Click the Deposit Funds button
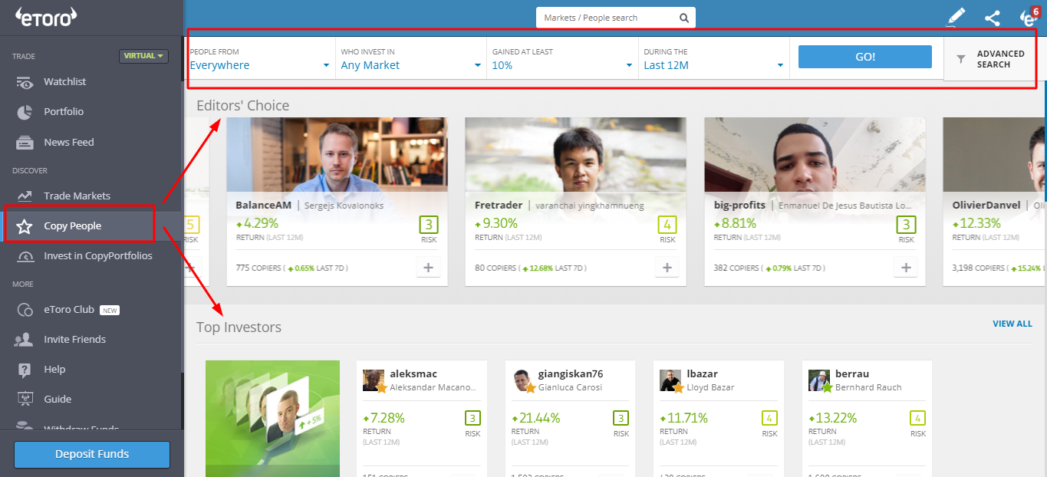 coord(92,454)
